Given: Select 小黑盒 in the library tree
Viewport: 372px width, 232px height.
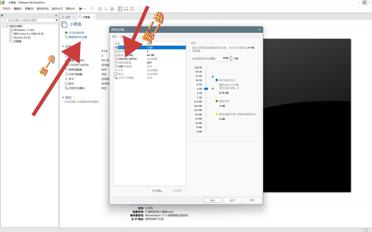Looking at the screenshot, I should [x=17, y=41].
